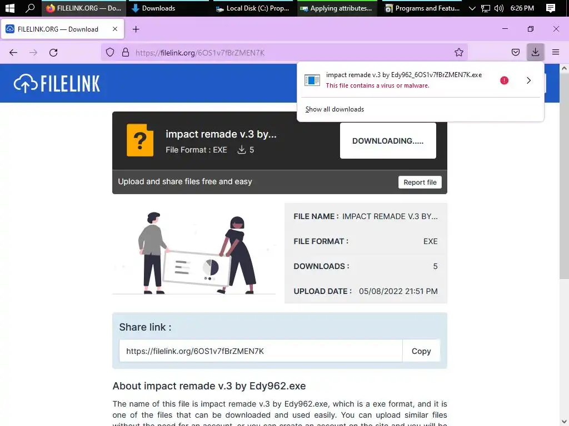Viewport: 569px width, 426px height.
Task: Click the file title 'impact remade v.3 by...'
Action: [221, 134]
